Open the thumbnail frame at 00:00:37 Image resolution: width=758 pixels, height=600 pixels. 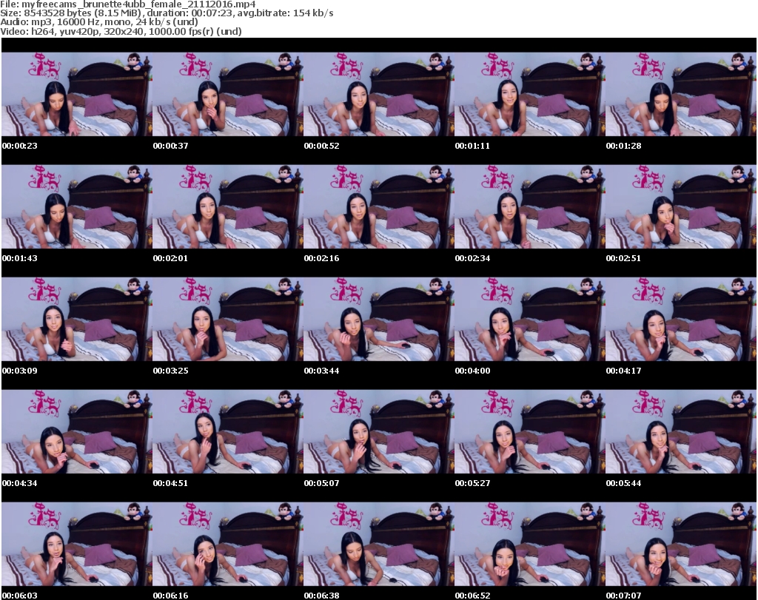pos(228,94)
